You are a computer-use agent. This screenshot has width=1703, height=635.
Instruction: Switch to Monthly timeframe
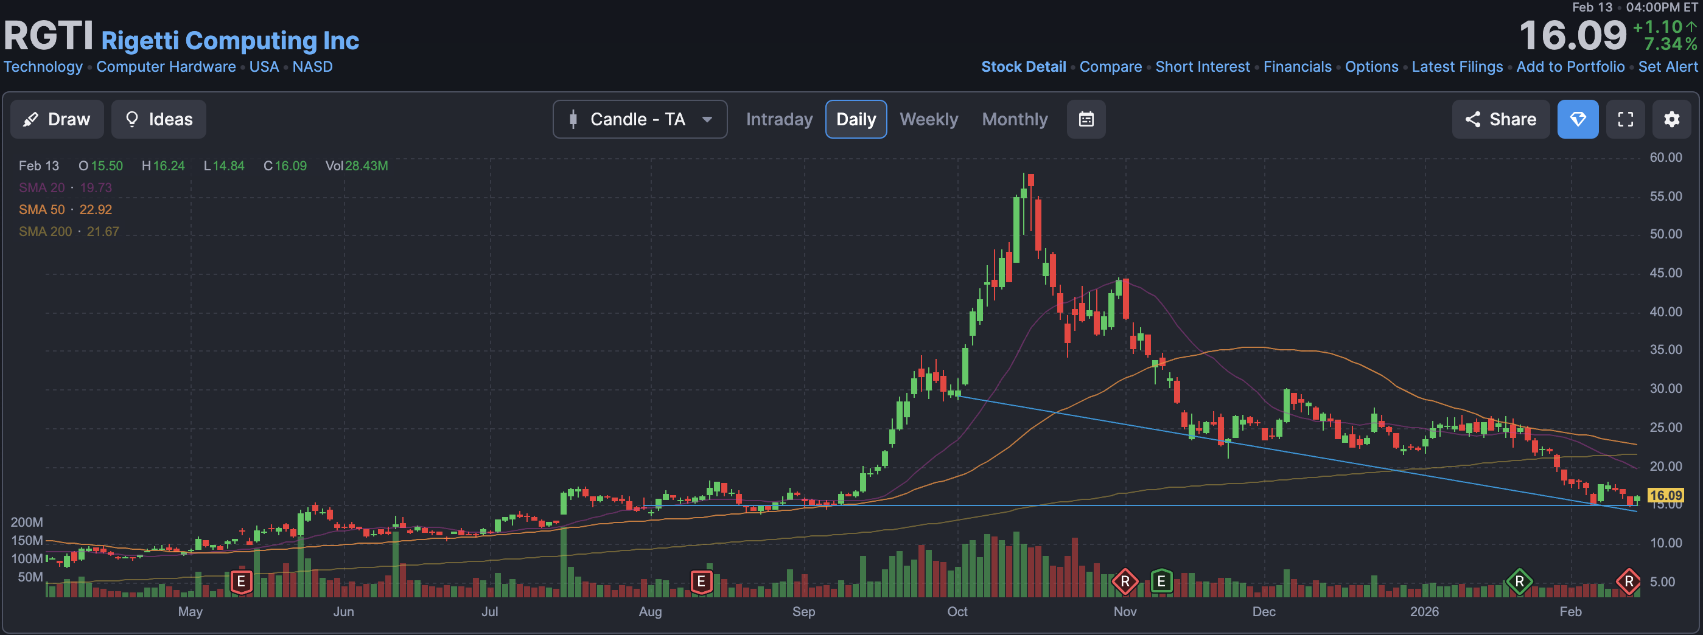[x=1015, y=119]
